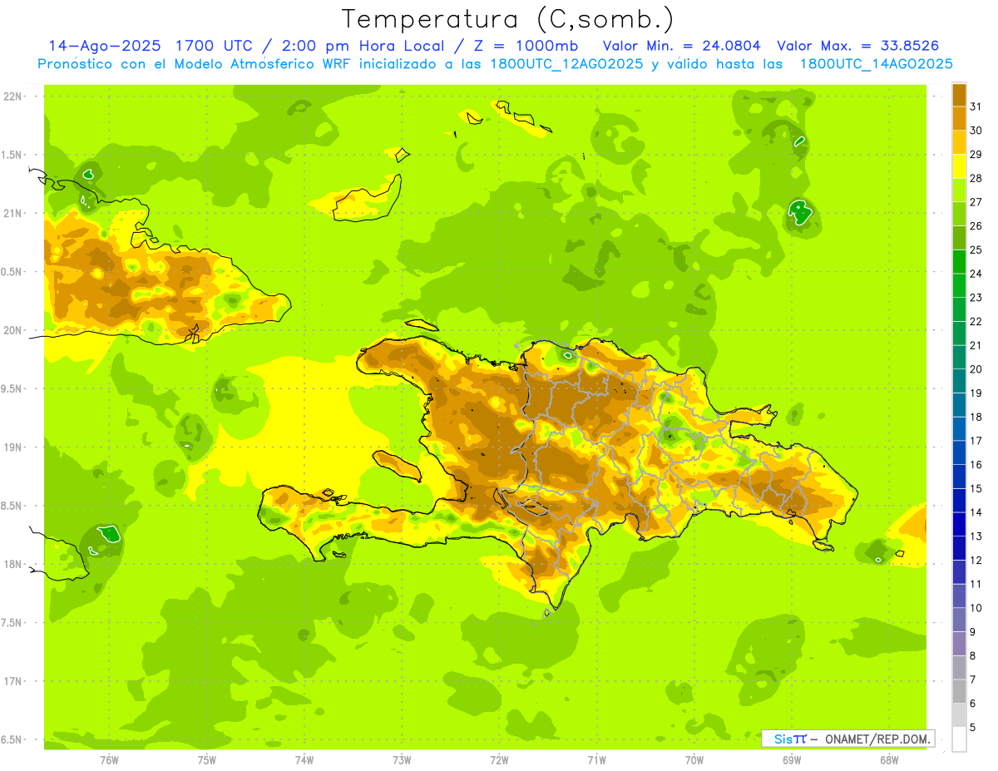998x771 pixels.
Task: Click the blue swatch between 16 and 17
Action: point(959,452)
